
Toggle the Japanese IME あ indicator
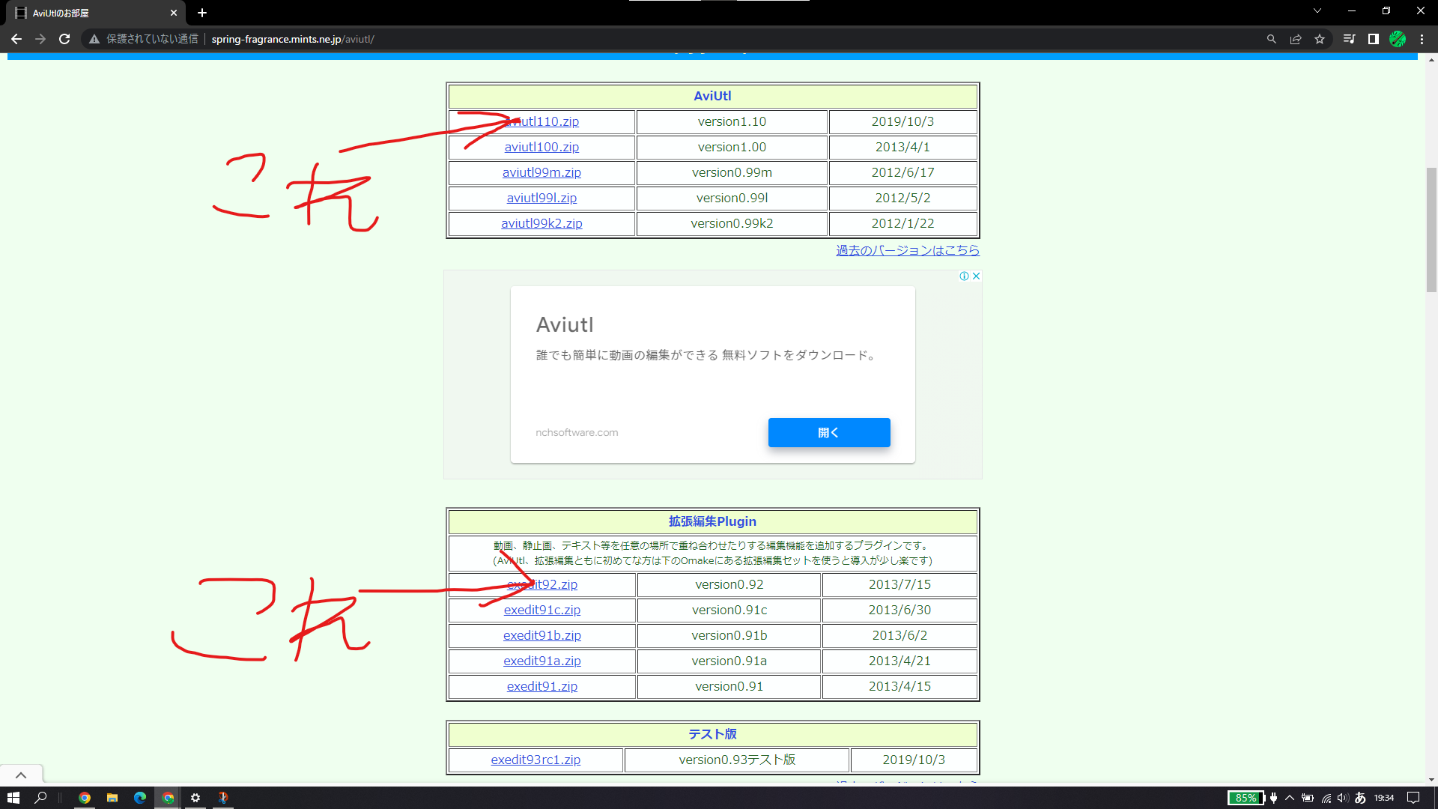coord(1360,798)
